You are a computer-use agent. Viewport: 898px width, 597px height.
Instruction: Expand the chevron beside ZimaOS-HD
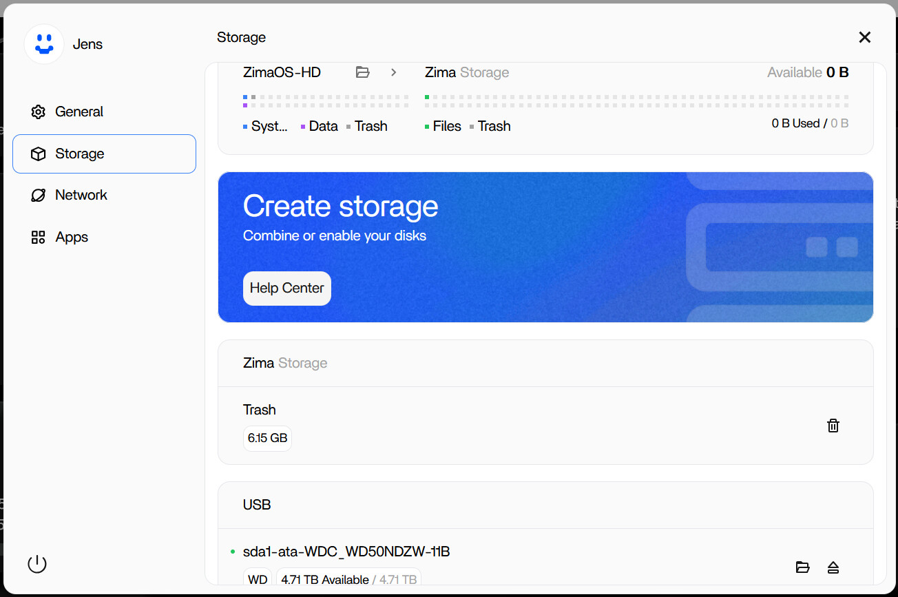[394, 72]
